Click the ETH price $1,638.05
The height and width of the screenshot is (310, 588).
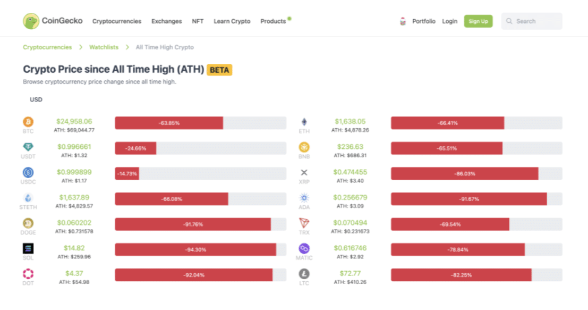(x=350, y=121)
